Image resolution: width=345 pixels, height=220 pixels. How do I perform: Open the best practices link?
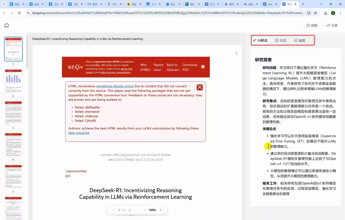click(79, 133)
